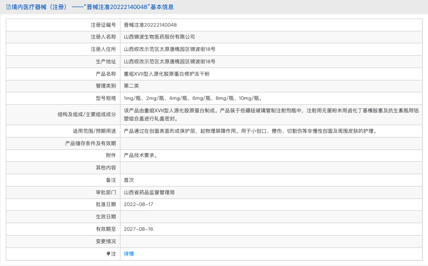Select product name 重组XVII型人源化胶原蛋白修护冻干粉

click(167, 74)
